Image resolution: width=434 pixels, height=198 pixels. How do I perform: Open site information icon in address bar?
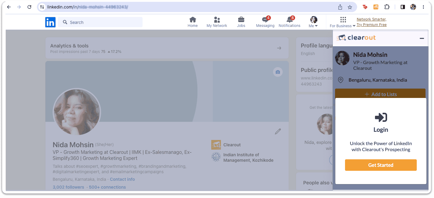point(42,7)
